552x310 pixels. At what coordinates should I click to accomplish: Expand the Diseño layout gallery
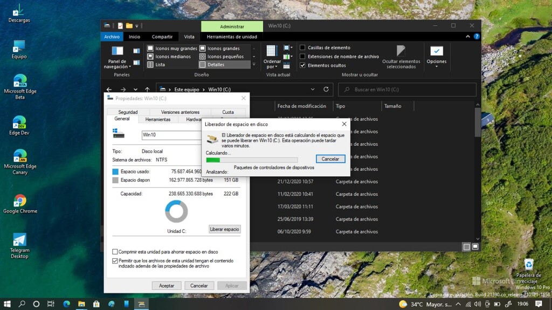[x=253, y=64]
